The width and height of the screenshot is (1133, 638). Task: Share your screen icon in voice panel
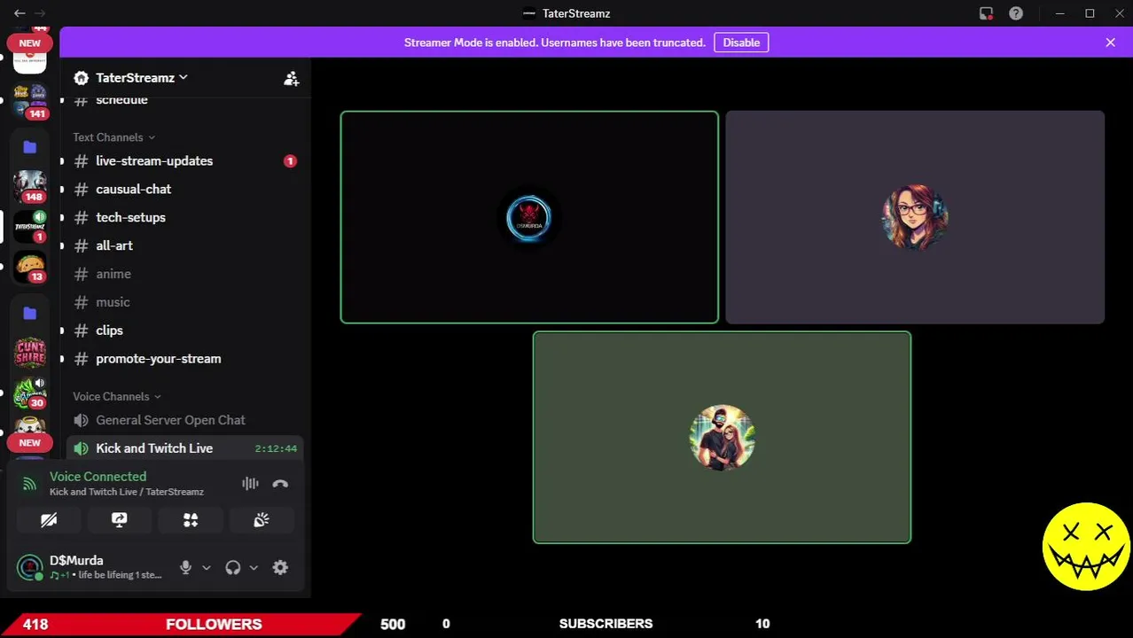(x=120, y=520)
